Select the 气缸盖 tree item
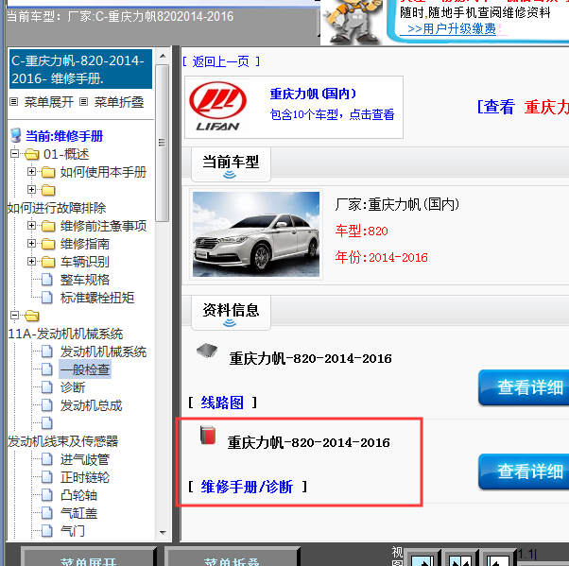 tap(78, 513)
